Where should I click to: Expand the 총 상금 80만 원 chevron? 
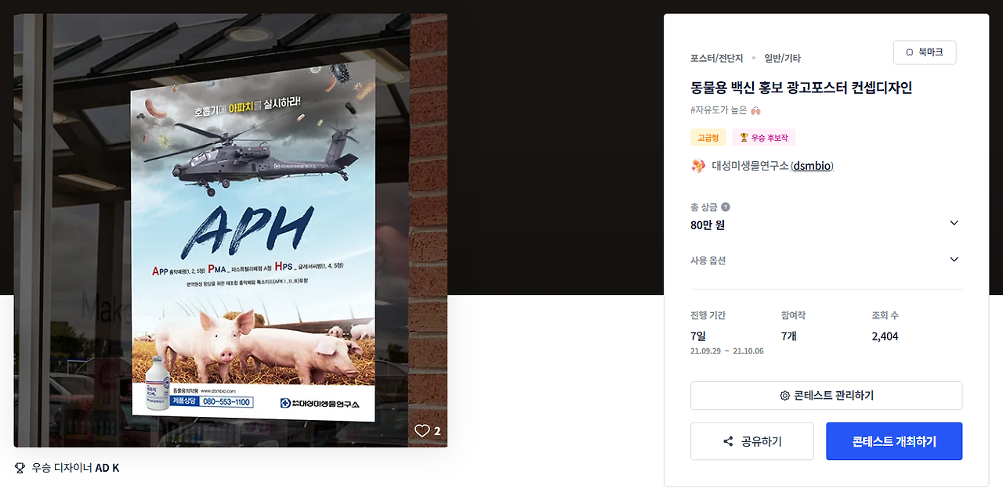click(954, 223)
